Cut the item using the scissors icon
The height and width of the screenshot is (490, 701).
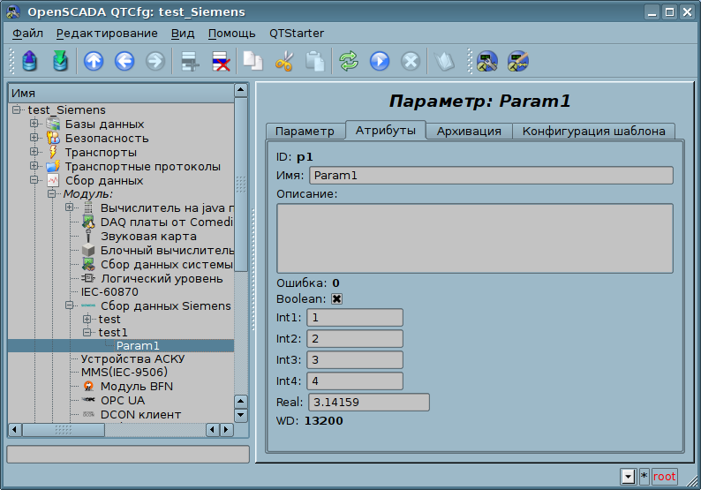click(x=283, y=61)
